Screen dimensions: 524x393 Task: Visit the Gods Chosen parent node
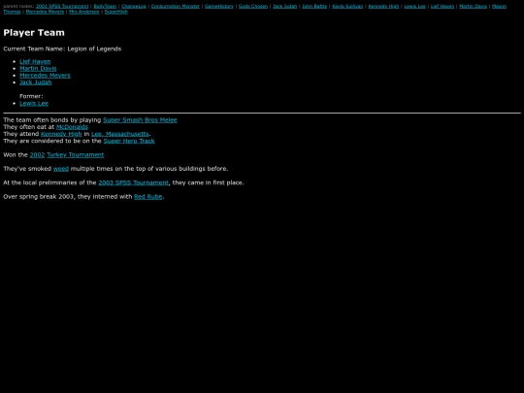(253, 6)
